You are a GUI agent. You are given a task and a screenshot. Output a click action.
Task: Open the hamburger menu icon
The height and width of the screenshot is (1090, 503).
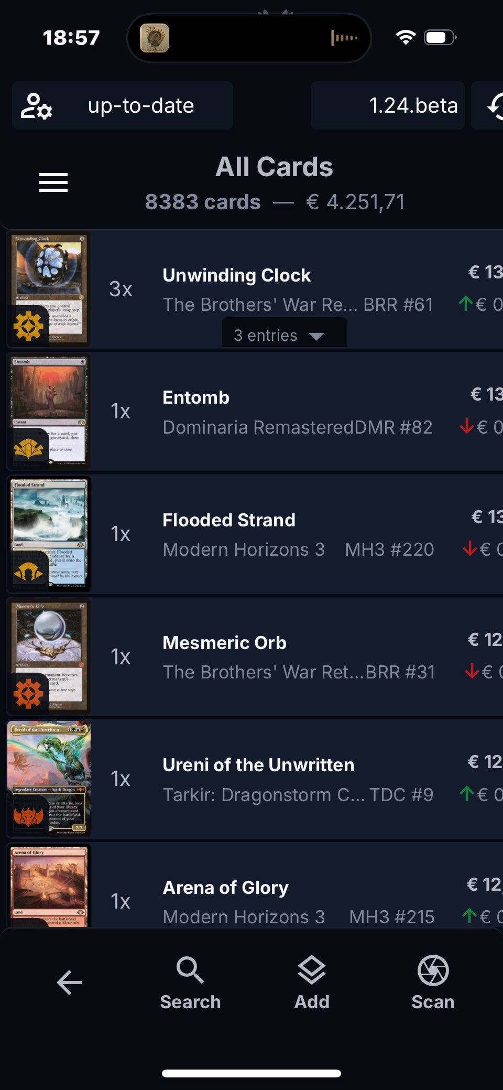point(53,182)
